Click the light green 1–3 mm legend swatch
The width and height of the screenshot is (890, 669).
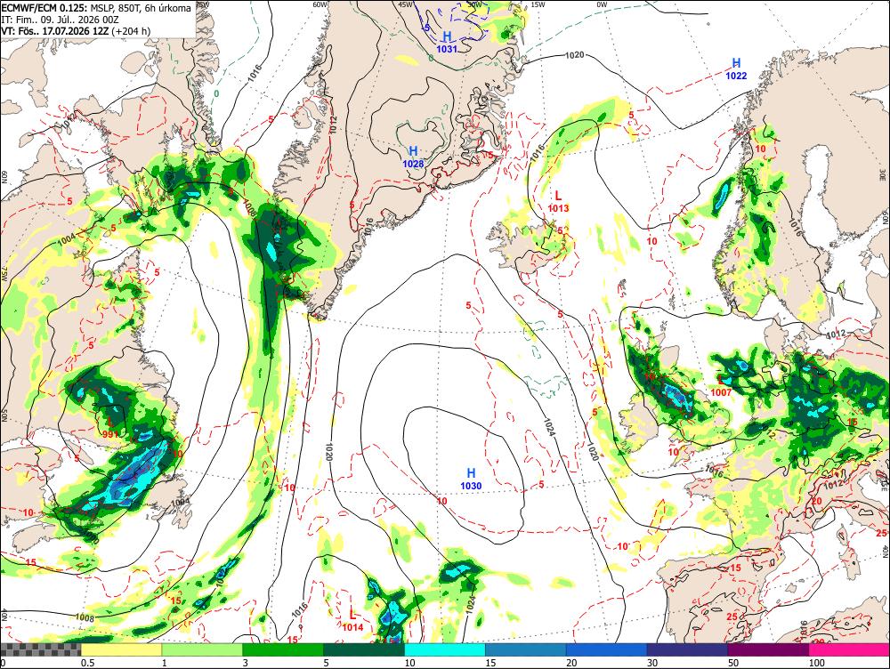(202, 649)
